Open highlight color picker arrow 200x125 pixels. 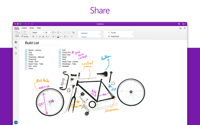[56, 37]
